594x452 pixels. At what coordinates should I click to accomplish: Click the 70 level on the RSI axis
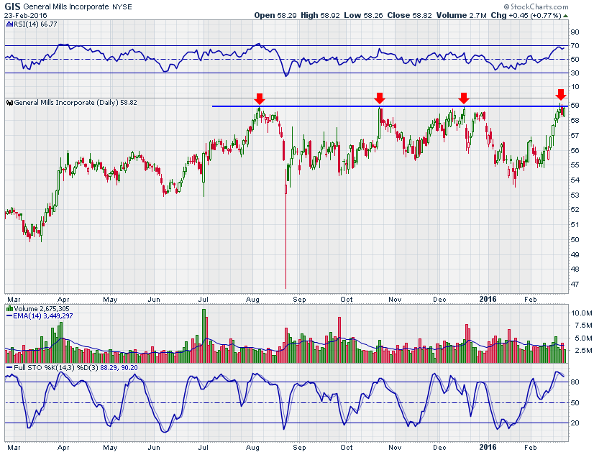(x=575, y=46)
